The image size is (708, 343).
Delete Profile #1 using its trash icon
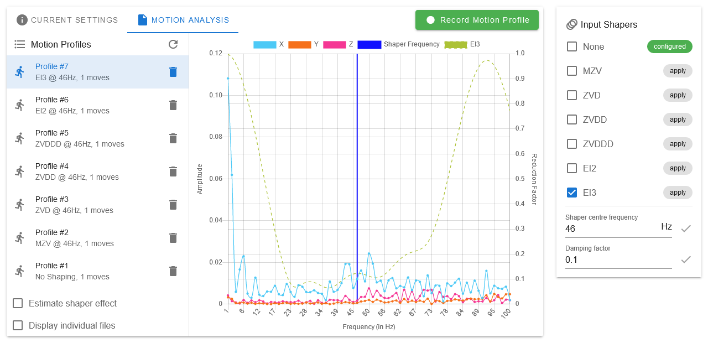coord(173,271)
